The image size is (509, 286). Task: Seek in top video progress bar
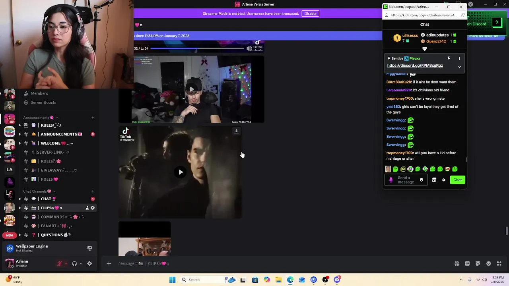pos(197,48)
